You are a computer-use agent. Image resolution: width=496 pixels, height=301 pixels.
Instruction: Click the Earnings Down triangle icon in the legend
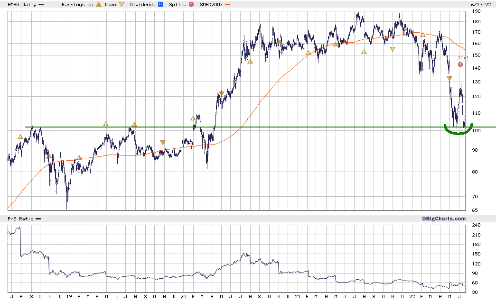(x=122, y=4)
